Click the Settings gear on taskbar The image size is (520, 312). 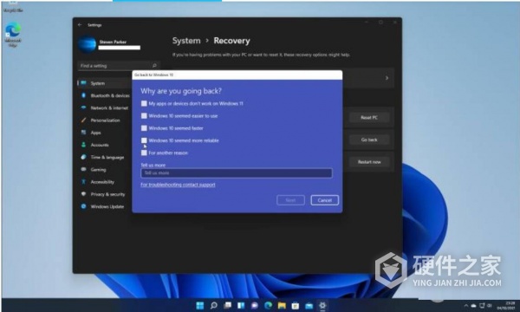coord(322,305)
